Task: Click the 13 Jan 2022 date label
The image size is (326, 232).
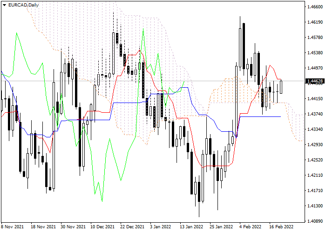Action: (x=192, y=227)
